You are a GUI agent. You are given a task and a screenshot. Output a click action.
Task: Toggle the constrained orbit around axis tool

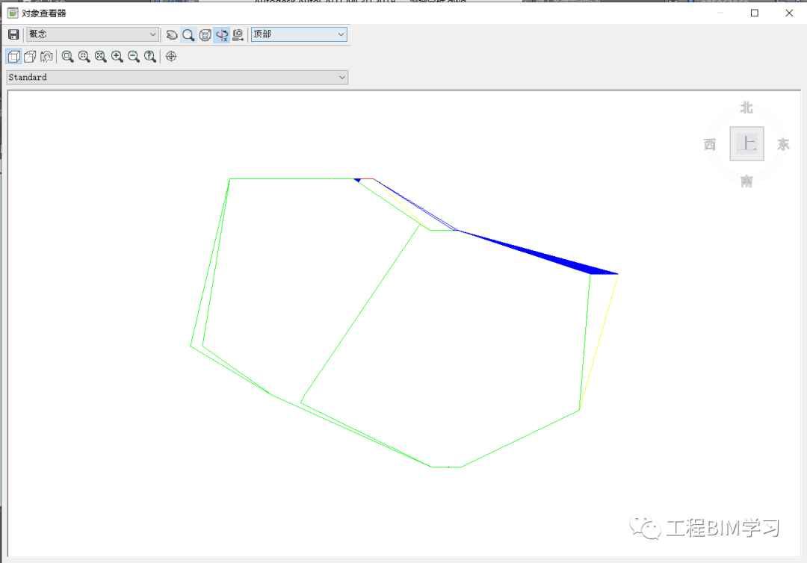[x=222, y=35]
